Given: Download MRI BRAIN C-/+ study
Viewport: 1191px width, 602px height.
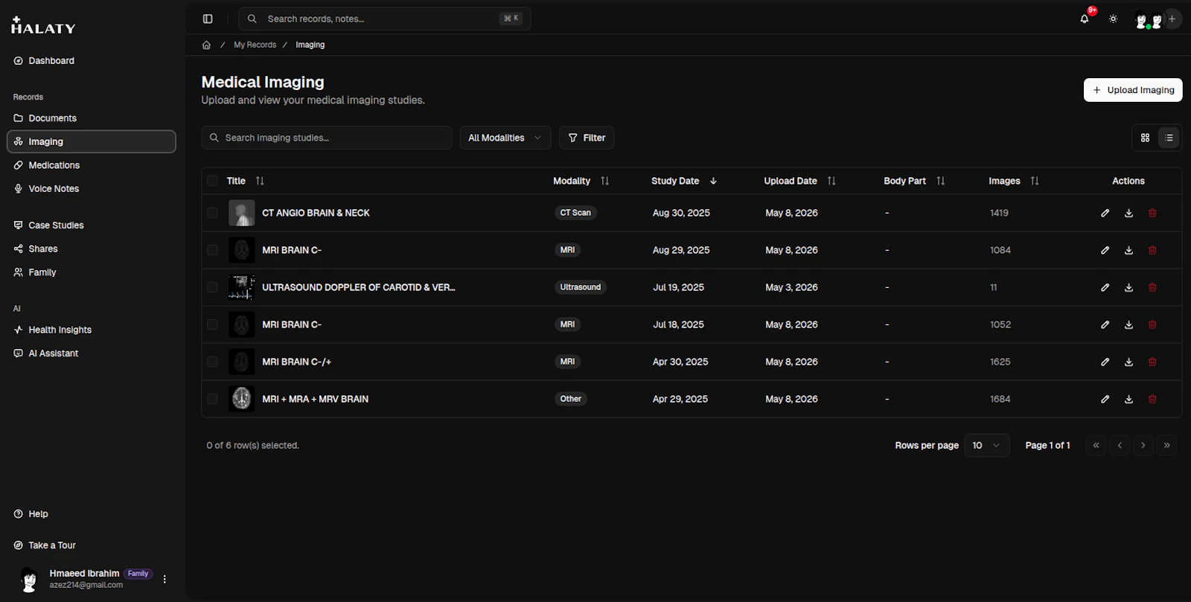Looking at the screenshot, I should (1128, 362).
